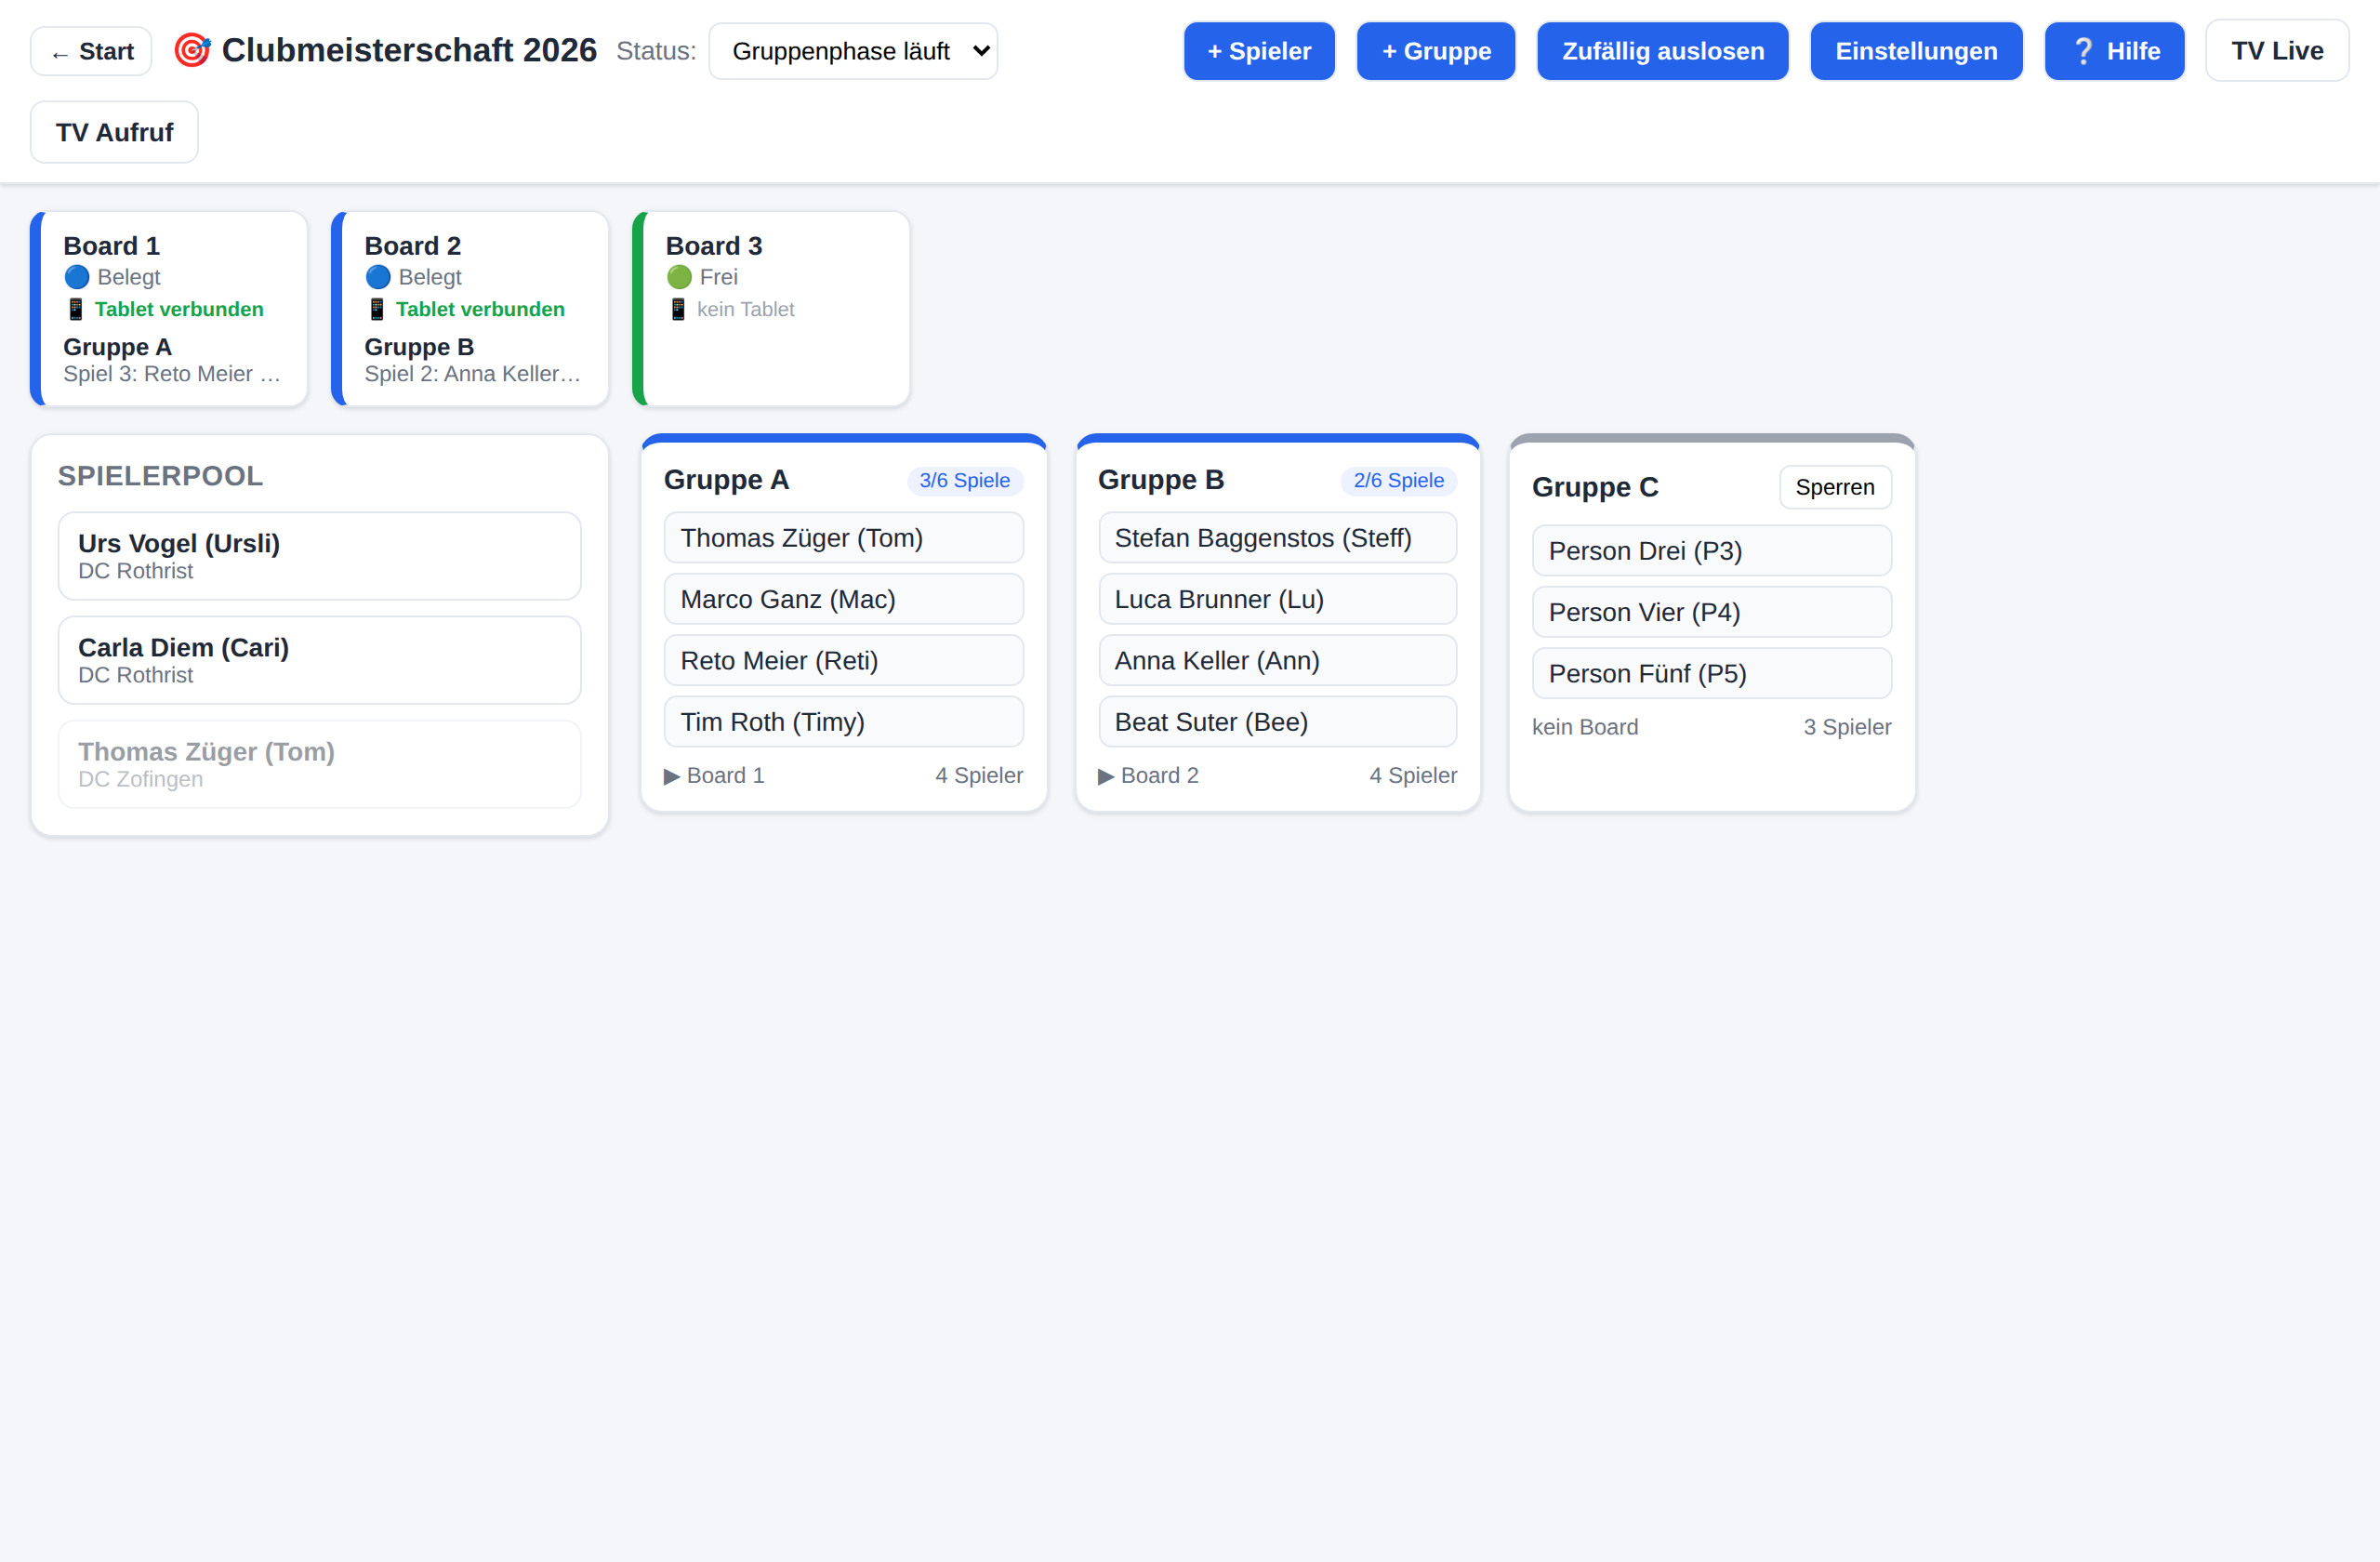Click the play triangle next to Board 1 in Gruppe A
Image resolution: width=2380 pixels, height=1562 pixels.
point(672,776)
